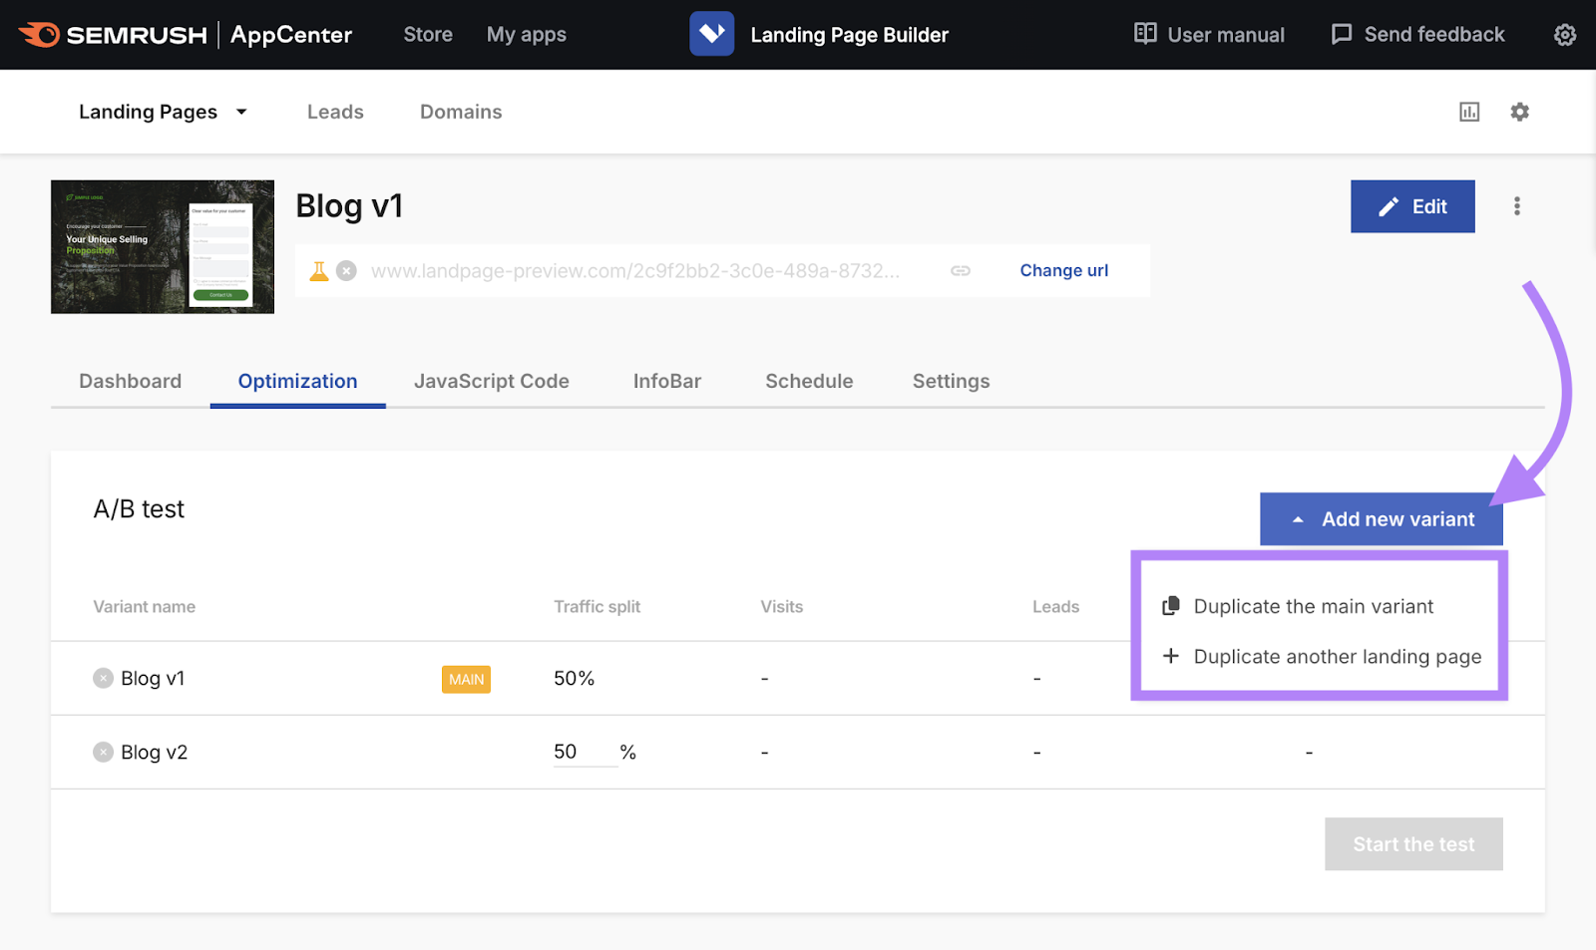Delete the Blog v1 variant with its x icon
This screenshot has width=1596, height=950.
click(x=103, y=678)
